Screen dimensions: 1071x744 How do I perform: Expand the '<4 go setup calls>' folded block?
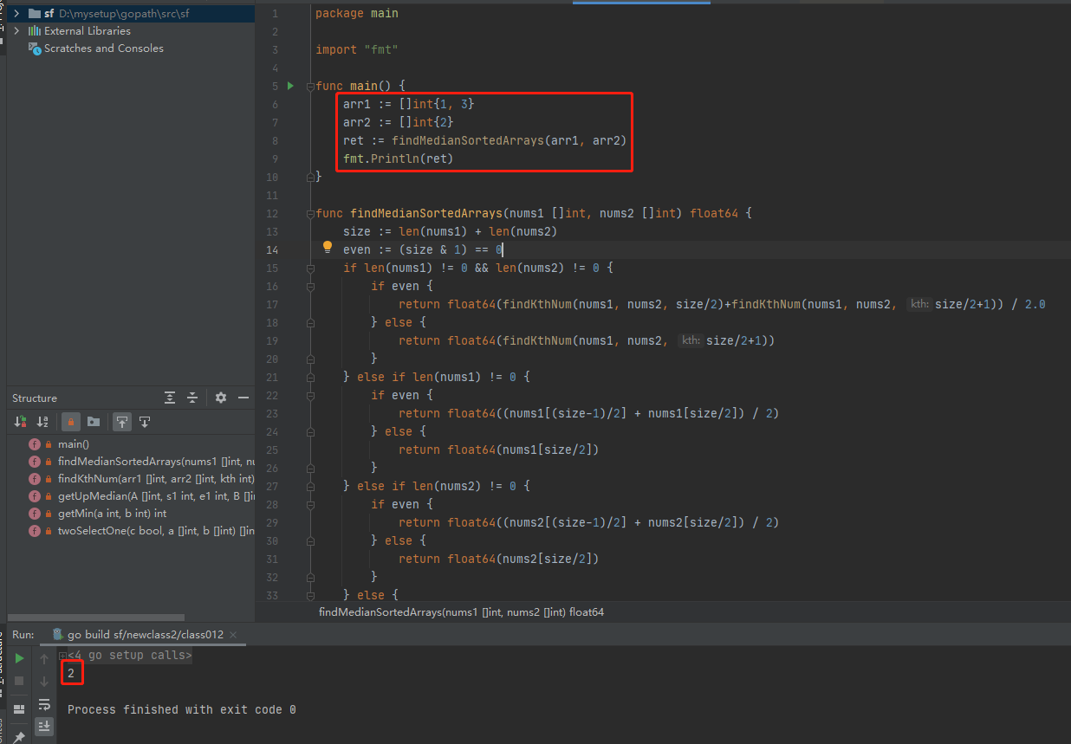point(62,656)
